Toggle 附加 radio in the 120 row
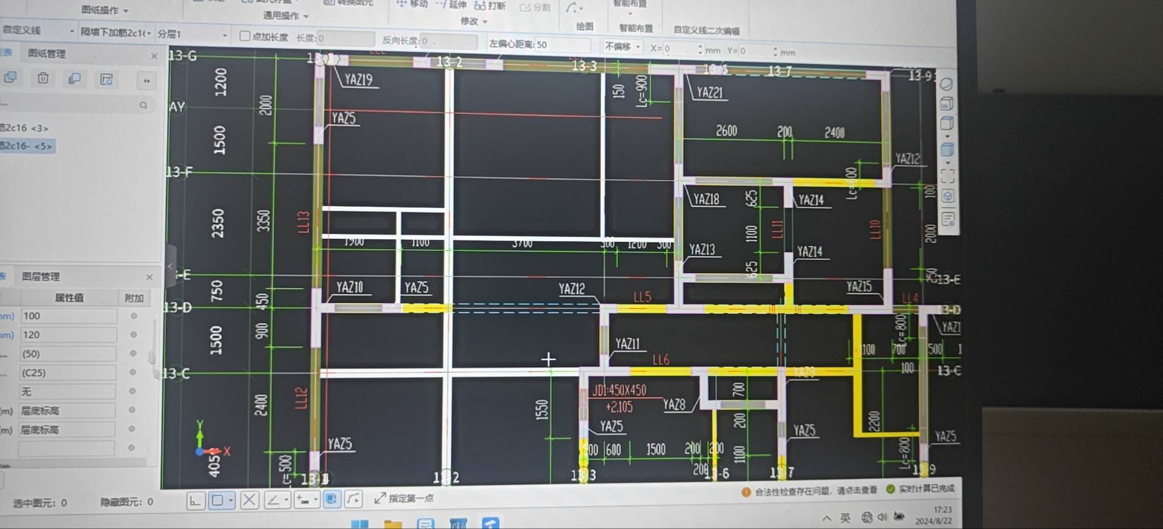 click(x=133, y=334)
